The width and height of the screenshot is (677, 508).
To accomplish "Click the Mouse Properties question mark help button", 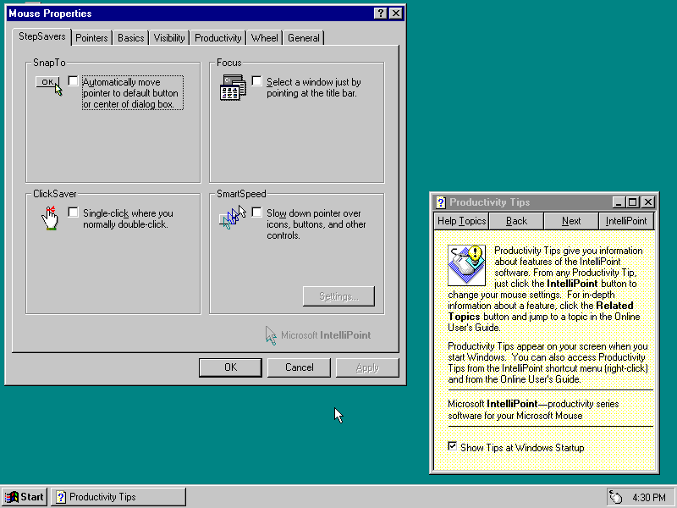I will click(x=380, y=14).
